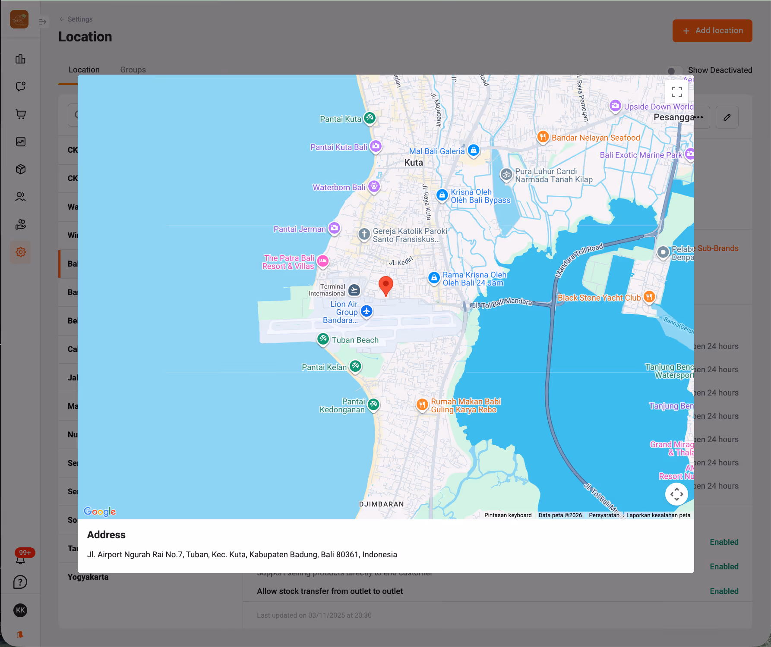Click the Pelabuhan Benoa harbor marker

point(663,252)
